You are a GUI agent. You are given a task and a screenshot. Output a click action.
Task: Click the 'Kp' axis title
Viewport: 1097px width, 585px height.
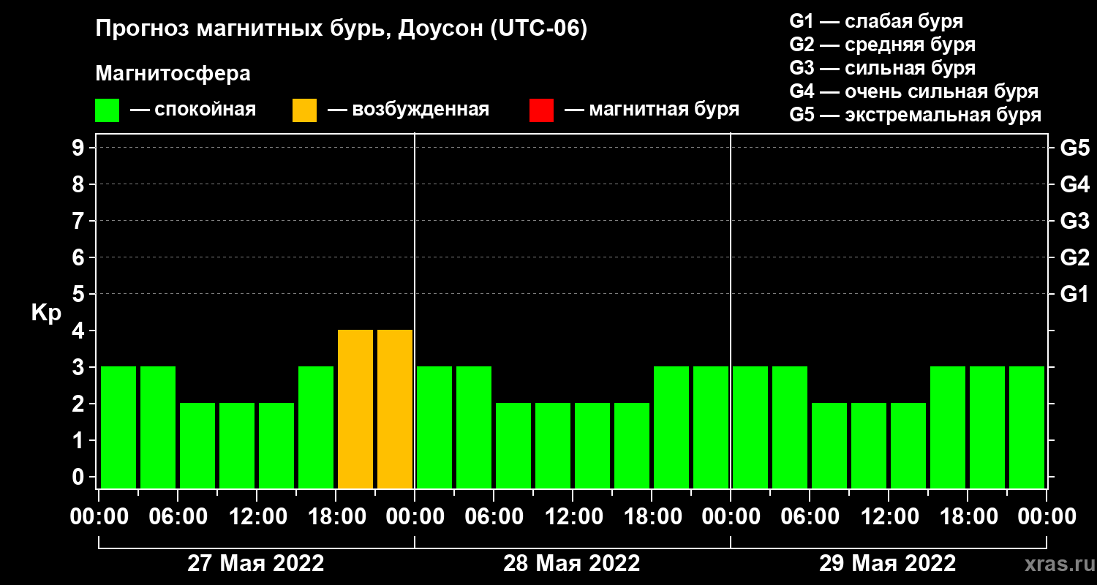[46, 313]
